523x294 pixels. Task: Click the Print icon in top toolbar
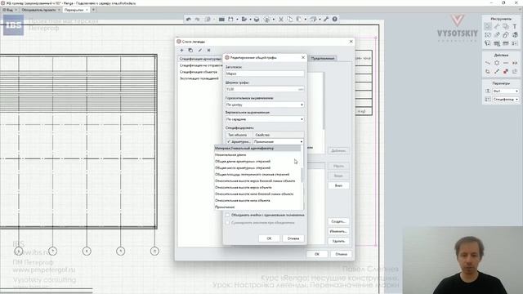[257, 20]
